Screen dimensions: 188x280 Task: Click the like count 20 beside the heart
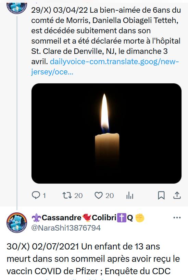click(110, 196)
